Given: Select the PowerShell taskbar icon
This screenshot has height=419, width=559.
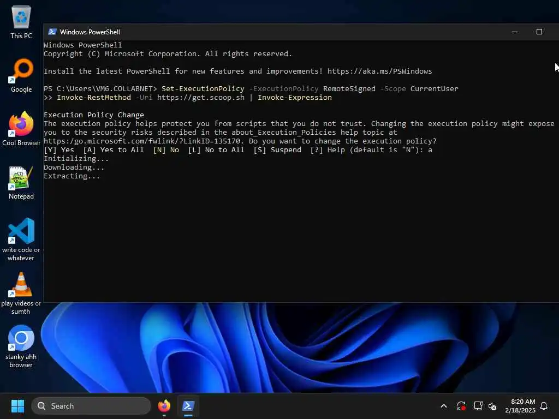Looking at the screenshot, I should (188, 406).
